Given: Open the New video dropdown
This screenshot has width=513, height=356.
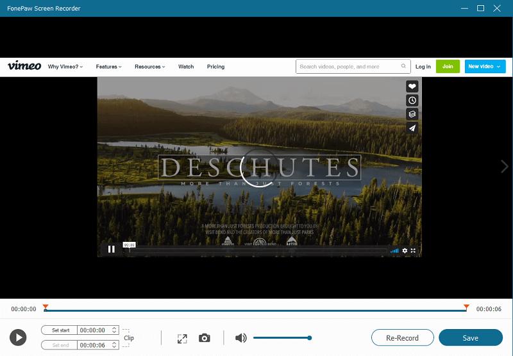Looking at the screenshot, I should 485,67.
